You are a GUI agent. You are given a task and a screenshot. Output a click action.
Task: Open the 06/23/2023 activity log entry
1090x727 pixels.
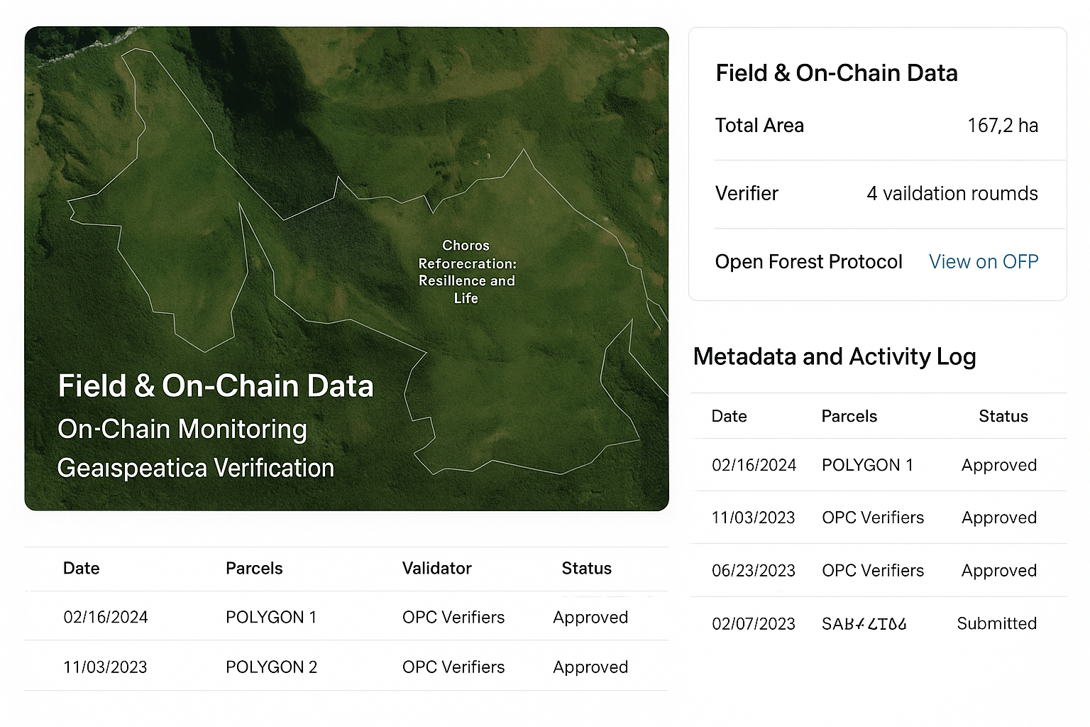753,571
